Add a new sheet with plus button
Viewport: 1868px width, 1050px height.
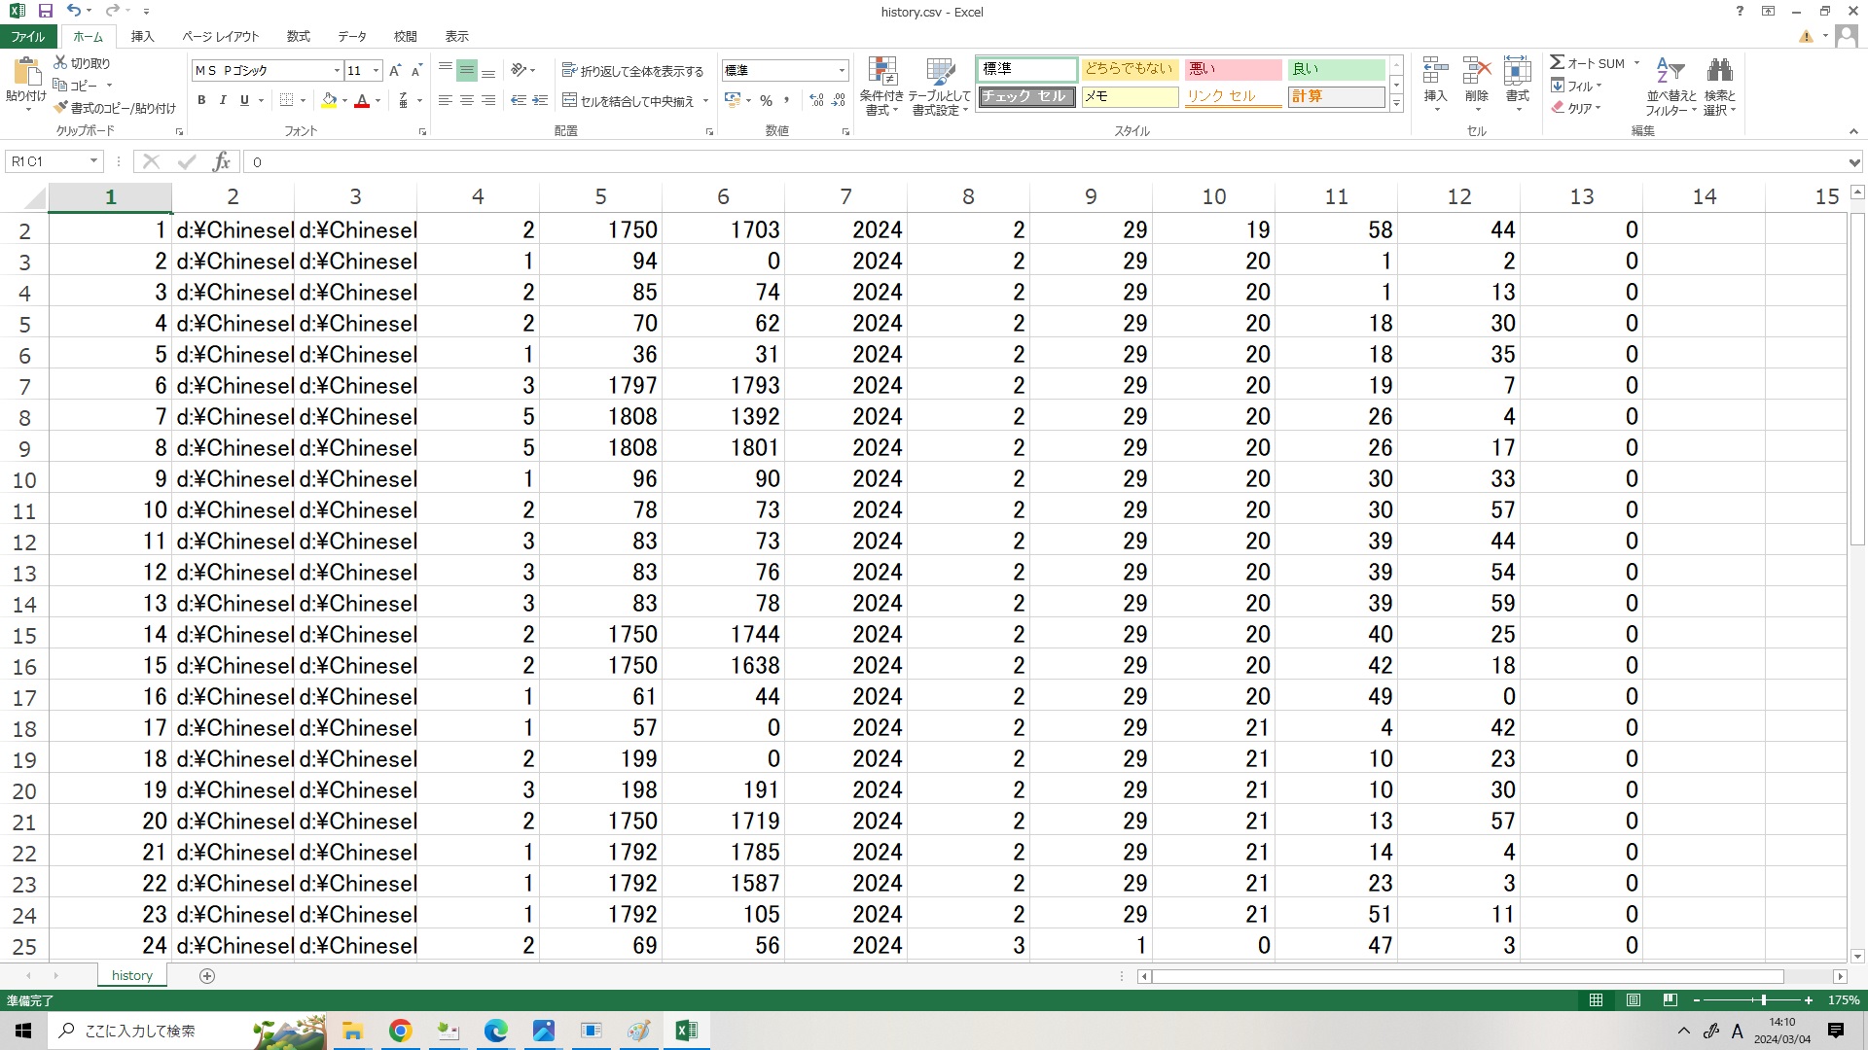point(206,975)
